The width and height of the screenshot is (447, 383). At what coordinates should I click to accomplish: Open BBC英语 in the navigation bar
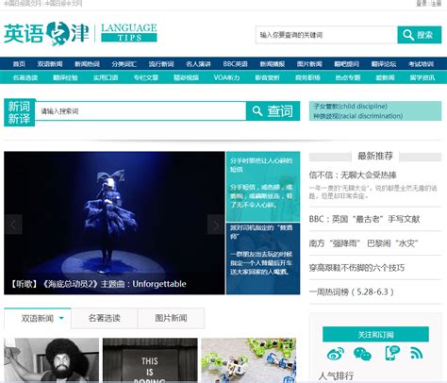235,64
